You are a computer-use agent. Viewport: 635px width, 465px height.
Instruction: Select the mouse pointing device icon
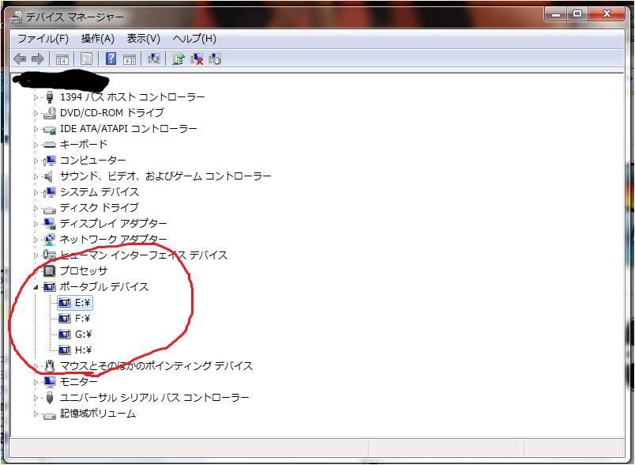50,366
